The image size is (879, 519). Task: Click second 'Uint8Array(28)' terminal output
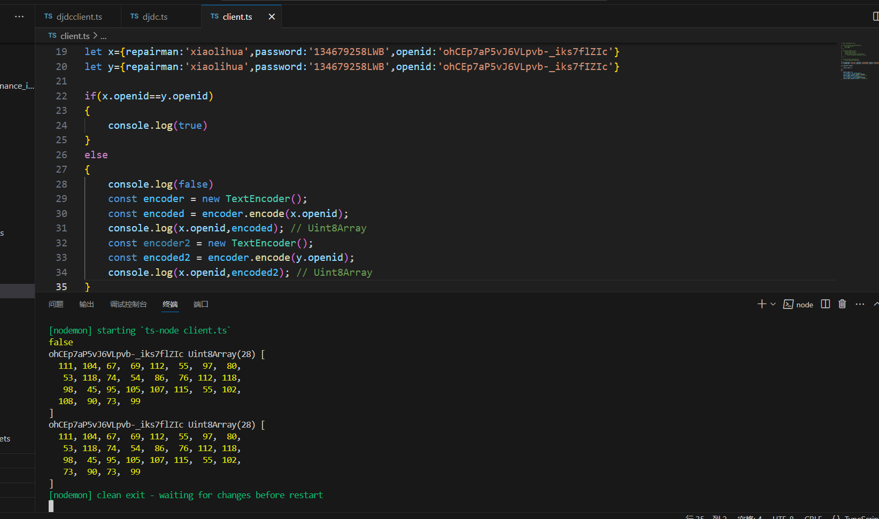coord(222,425)
